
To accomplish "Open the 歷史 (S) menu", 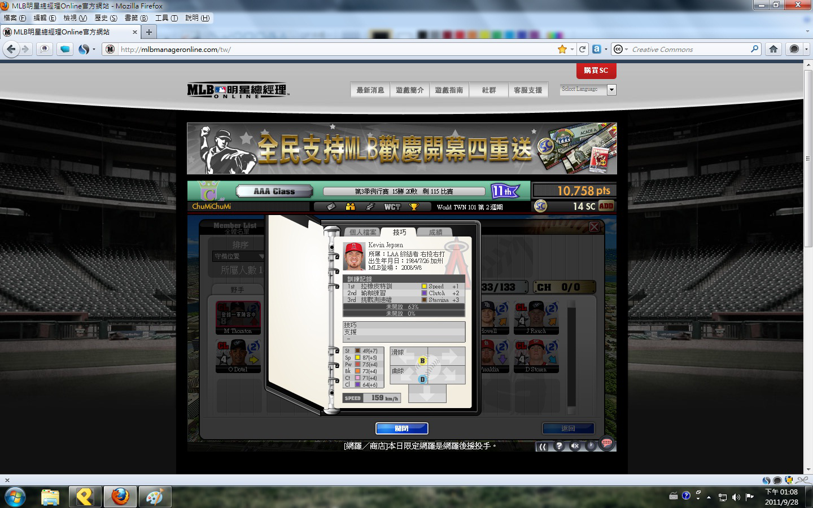I will [x=106, y=18].
